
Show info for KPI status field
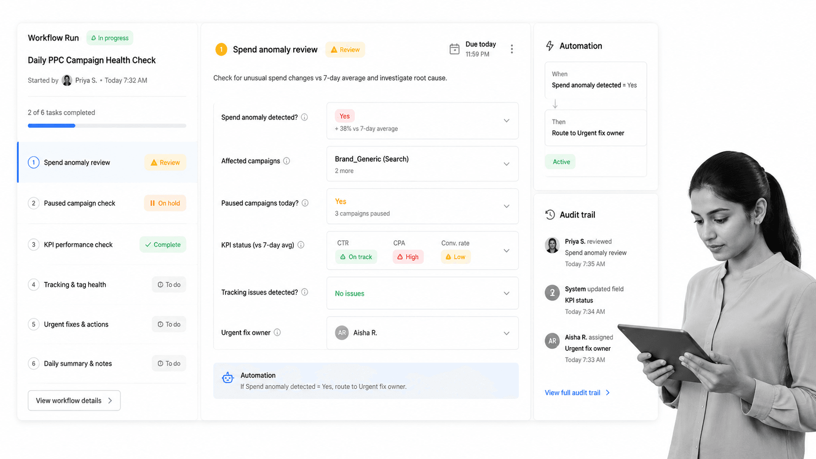(x=301, y=245)
